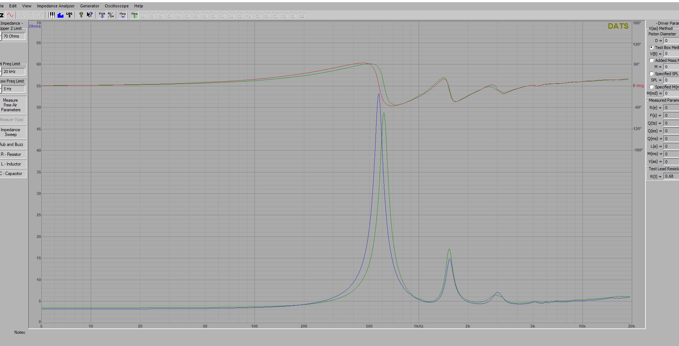This screenshot has width=679, height=346.
Task: Click the C - Capacitor button
Action: (x=13, y=174)
